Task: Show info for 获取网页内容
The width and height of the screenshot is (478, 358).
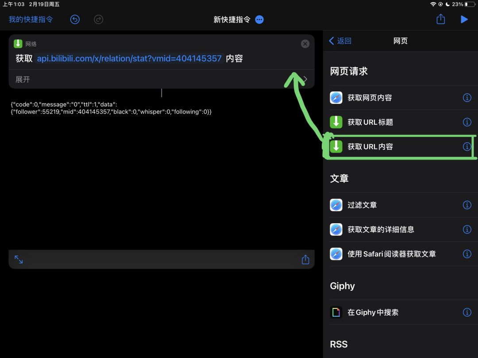Action: (467, 98)
